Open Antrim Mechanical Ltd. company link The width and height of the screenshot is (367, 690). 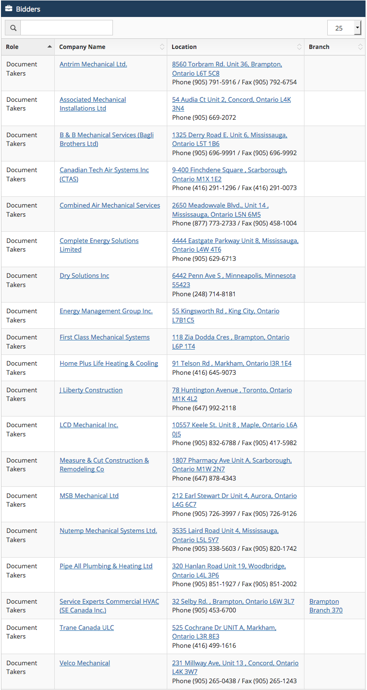(x=93, y=64)
